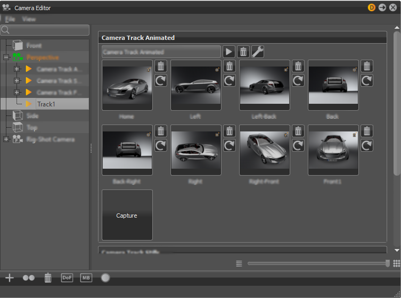Open the Home viewpoint thumbnail
Image resolution: width=401 pixels, height=298 pixels.
(x=127, y=85)
